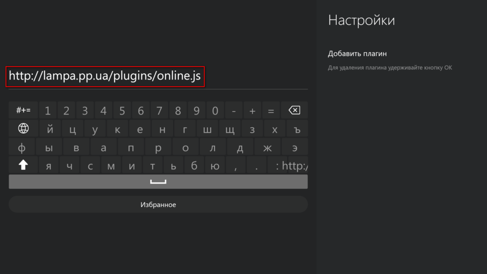The image size is (487, 274).
Task: Click the plugin URL input field
Action: [x=157, y=77]
